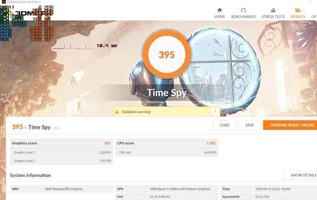Click the Results bars icon
The image size is (317, 200).
pos(298,10)
